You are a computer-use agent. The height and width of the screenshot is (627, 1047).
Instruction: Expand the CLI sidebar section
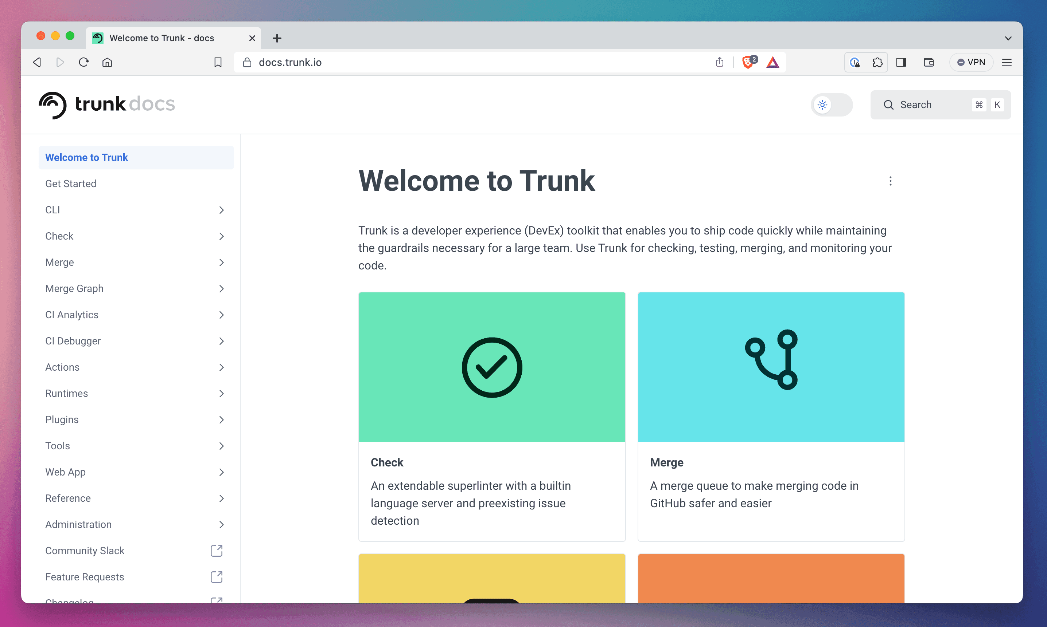[221, 210]
